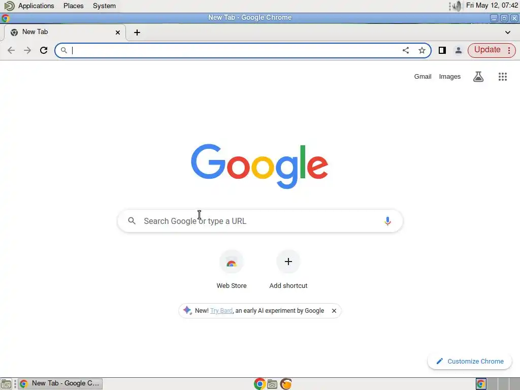This screenshot has height=390, width=520.
Task: Open the System menu
Action: pyautogui.click(x=104, y=6)
